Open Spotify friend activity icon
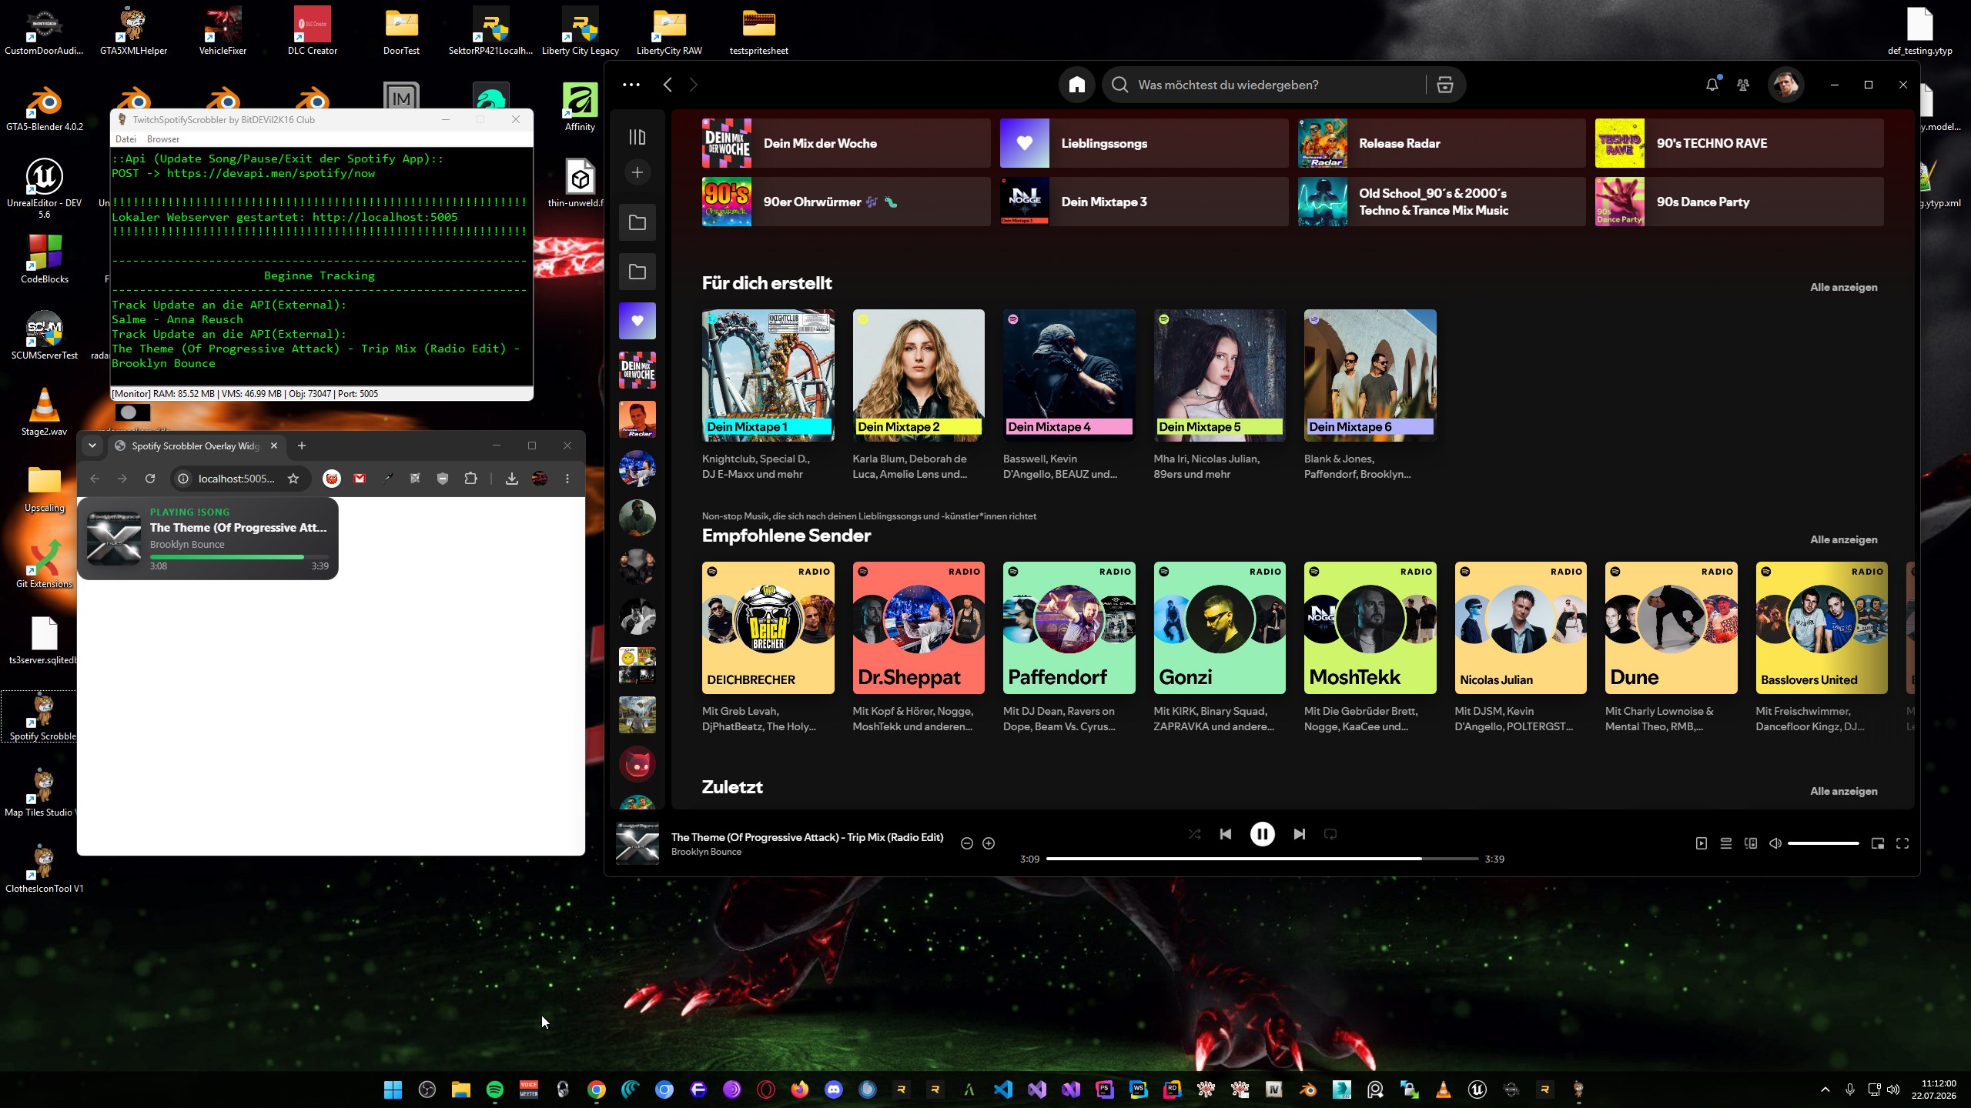 point(1743,85)
